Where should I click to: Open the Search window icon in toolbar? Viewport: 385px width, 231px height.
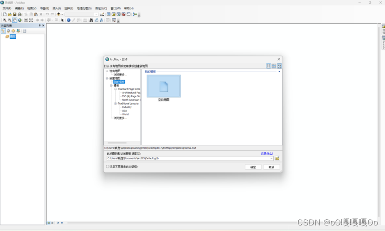118,14
